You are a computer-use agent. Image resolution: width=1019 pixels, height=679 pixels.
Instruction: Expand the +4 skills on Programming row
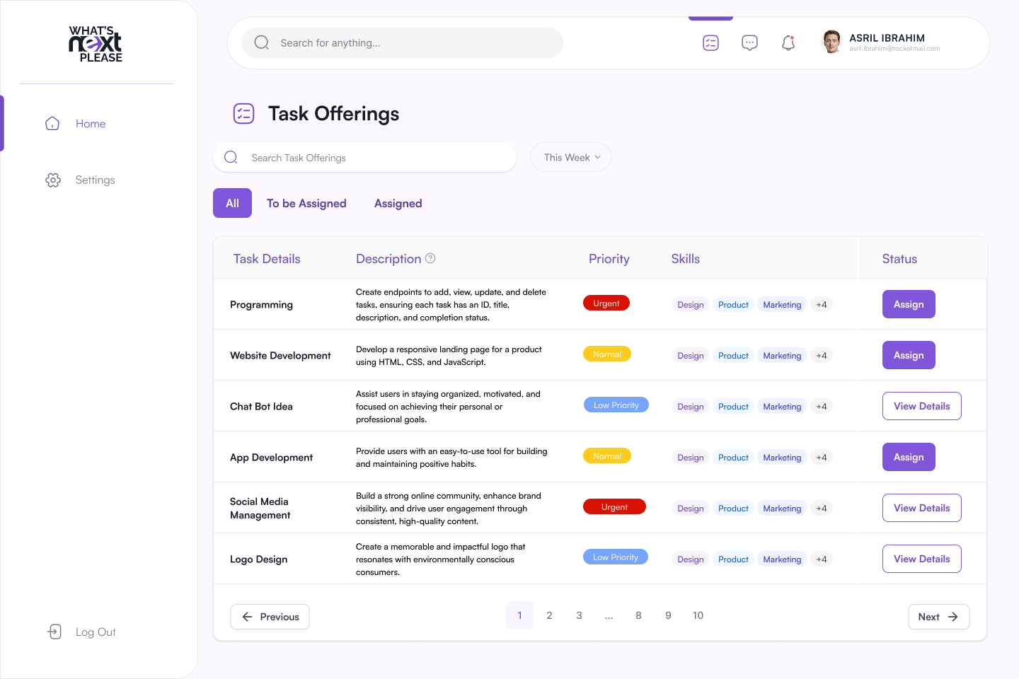point(821,305)
